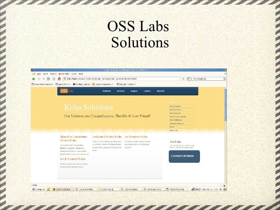Switch to the Workshop taskbar window
The height and width of the screenshot is (210, 280).
click(177, 189)
